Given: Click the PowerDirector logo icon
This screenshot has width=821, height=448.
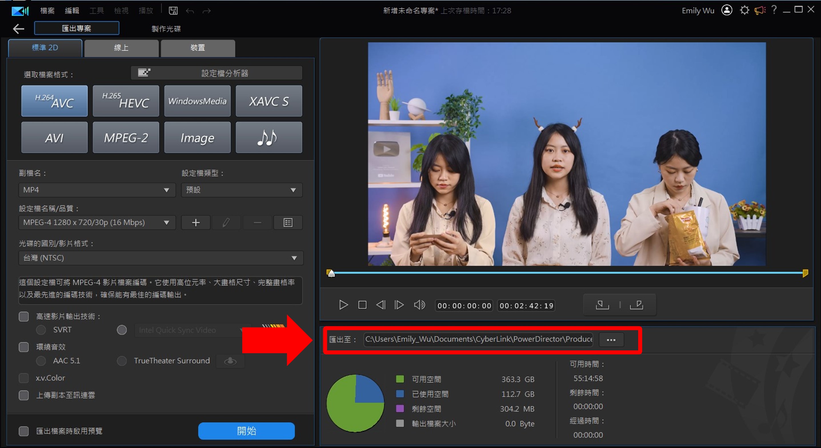Looking at the screenshot, I should pos(20,11).
